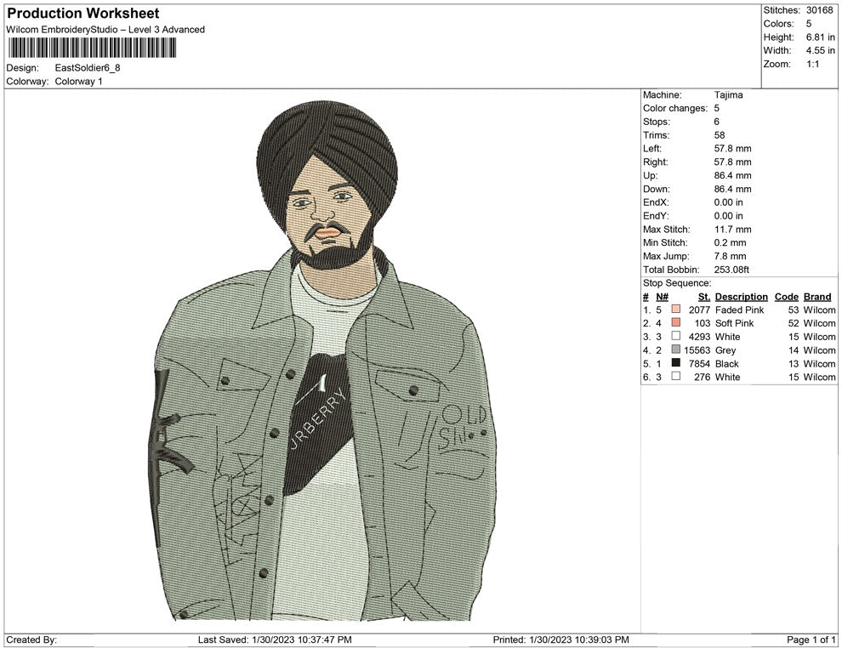Click the 'Page 1 of 1' footer text

(x=811, y=639)
